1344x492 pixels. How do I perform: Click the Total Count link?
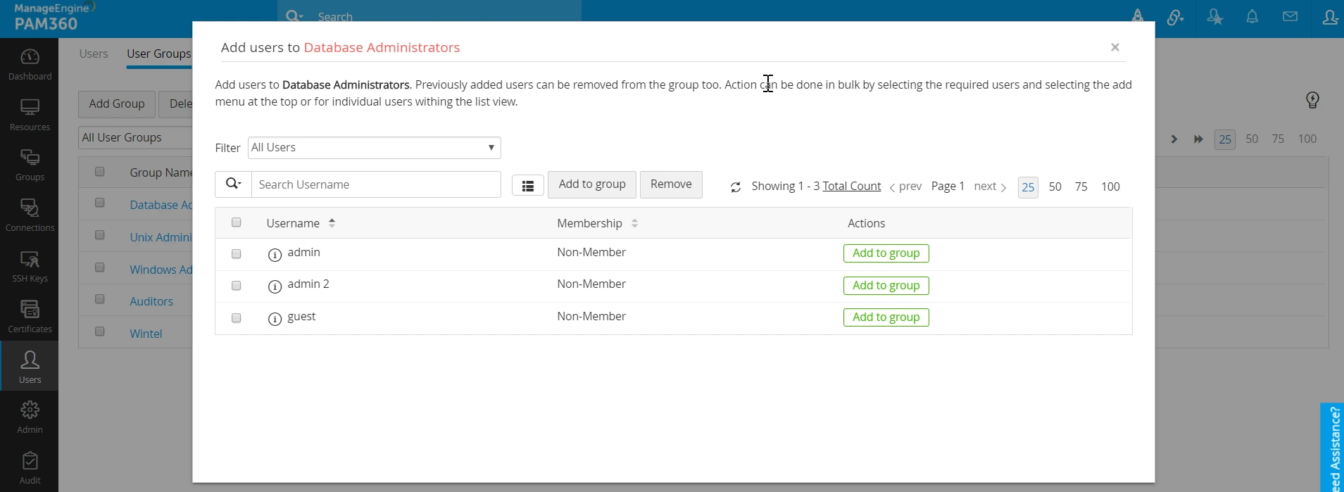pyautogui.click(x=852, y=186)
